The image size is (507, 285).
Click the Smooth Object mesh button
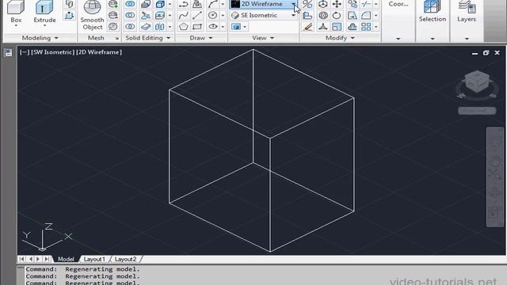[x=92, y=15]
